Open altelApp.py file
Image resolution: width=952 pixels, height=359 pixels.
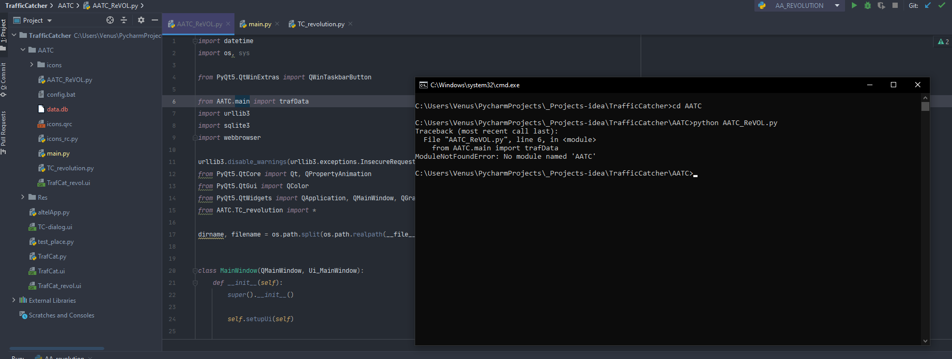coord(53,212)
